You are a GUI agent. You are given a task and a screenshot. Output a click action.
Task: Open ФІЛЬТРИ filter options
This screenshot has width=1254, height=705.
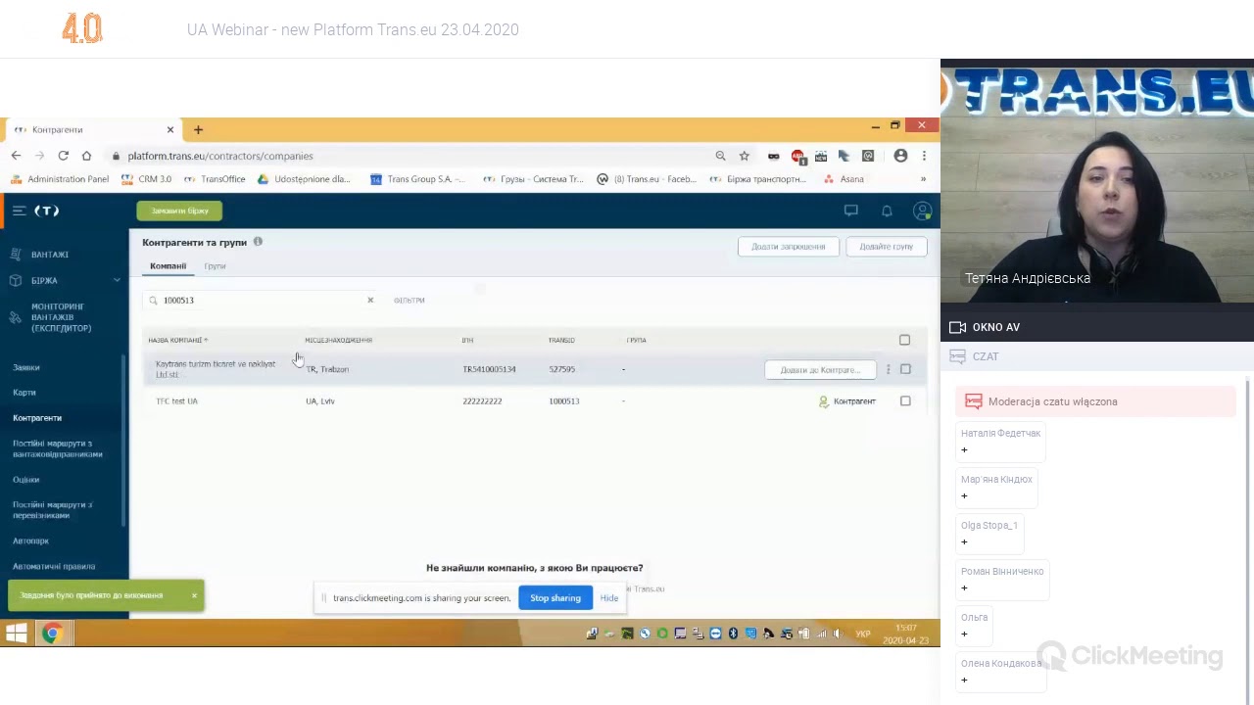(410, 301)
